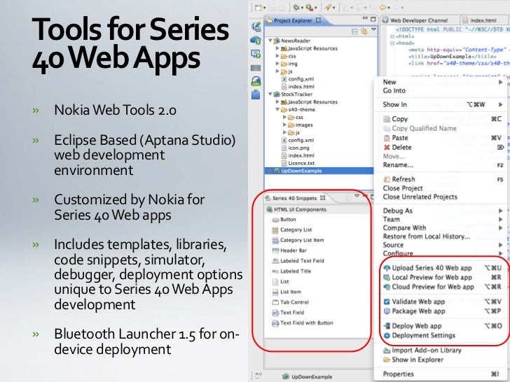Select NewsReader's config.xml file
This screenshot has height=382, width=510.
click(x=297, y=79)
